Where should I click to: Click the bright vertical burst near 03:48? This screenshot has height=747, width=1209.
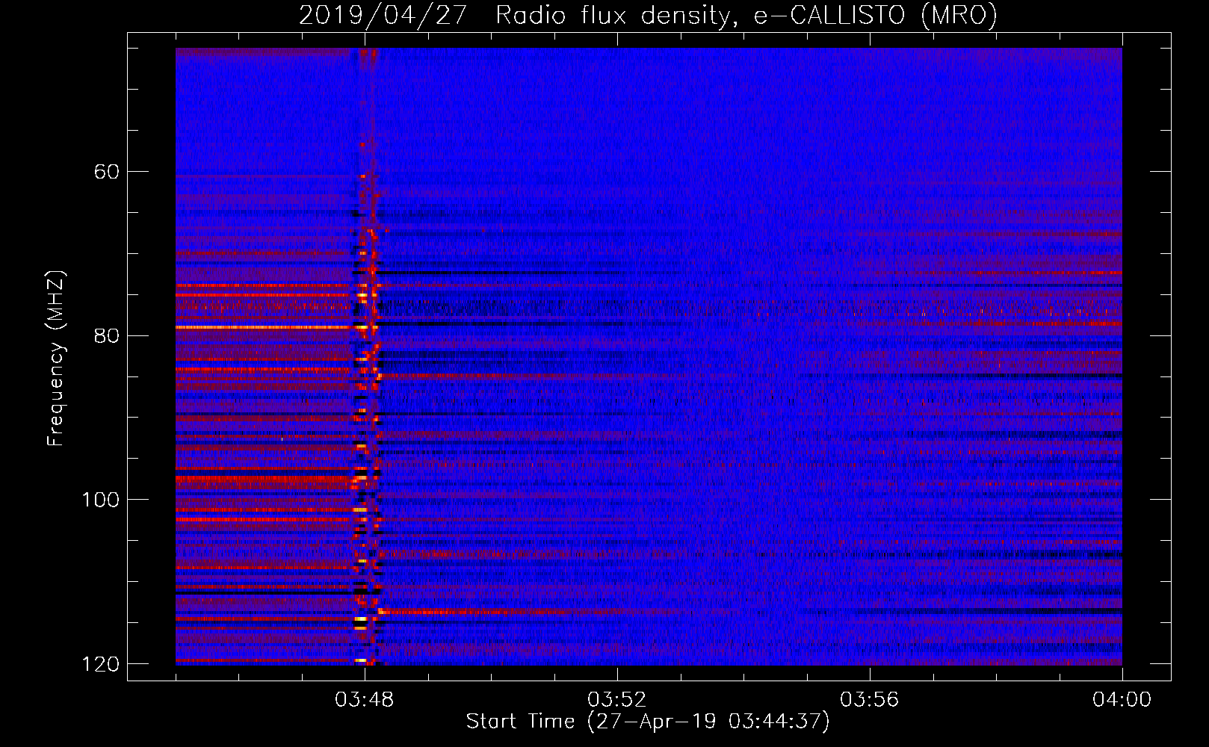[367, 356]
